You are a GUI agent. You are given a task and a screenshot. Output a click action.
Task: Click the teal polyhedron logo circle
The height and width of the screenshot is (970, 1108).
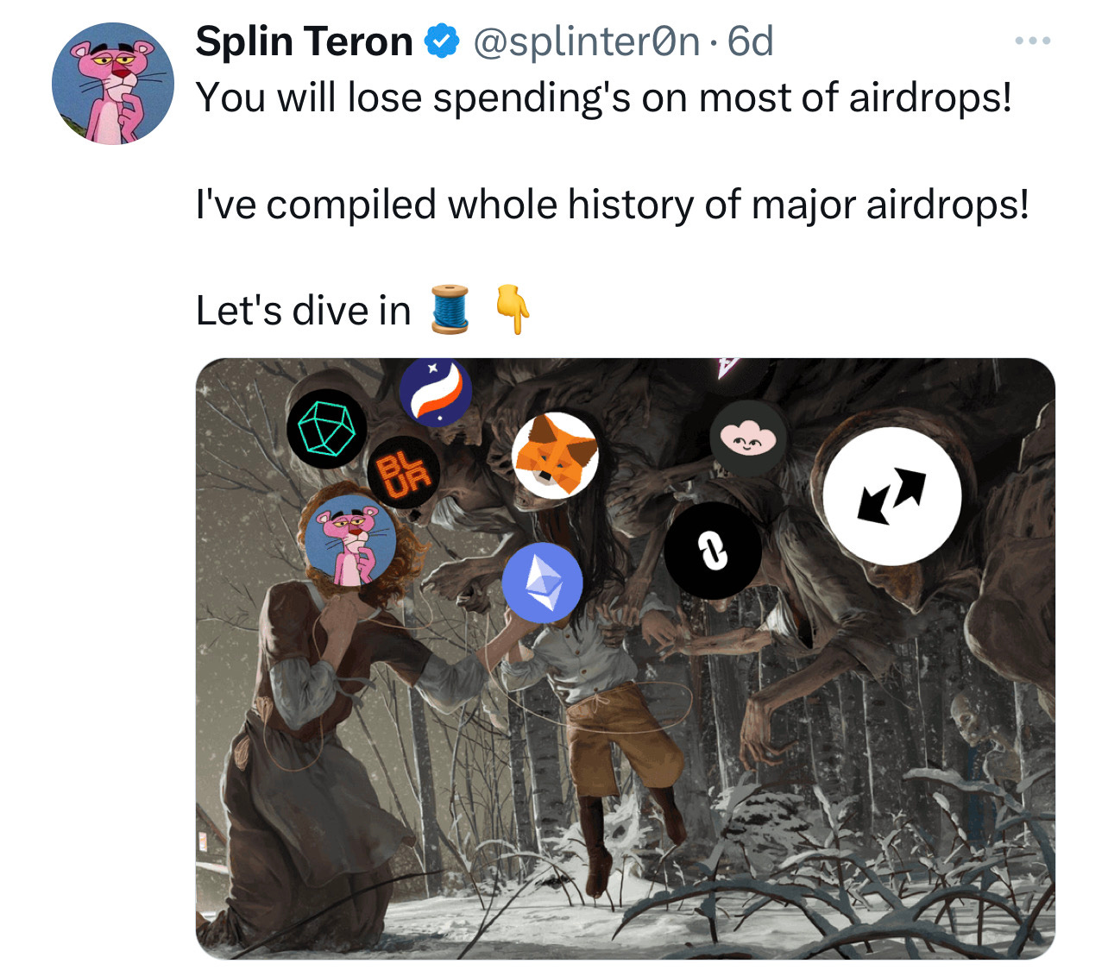click(327, 429)
